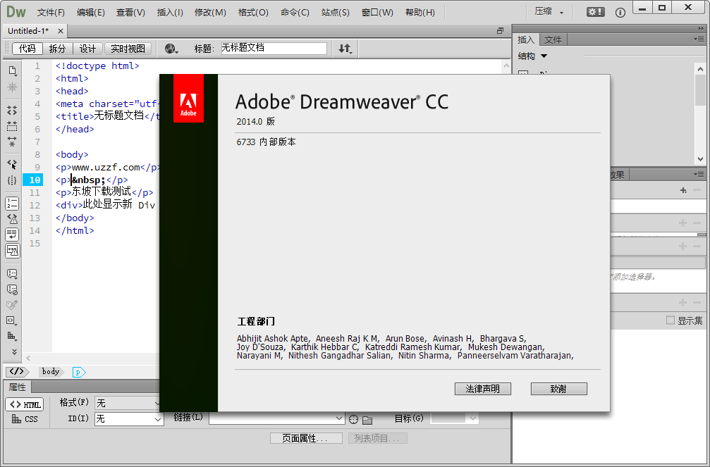Viewport: 710px width, 467px height.
Task: Toggle 实时视图 live view
Action: [128, 49]
